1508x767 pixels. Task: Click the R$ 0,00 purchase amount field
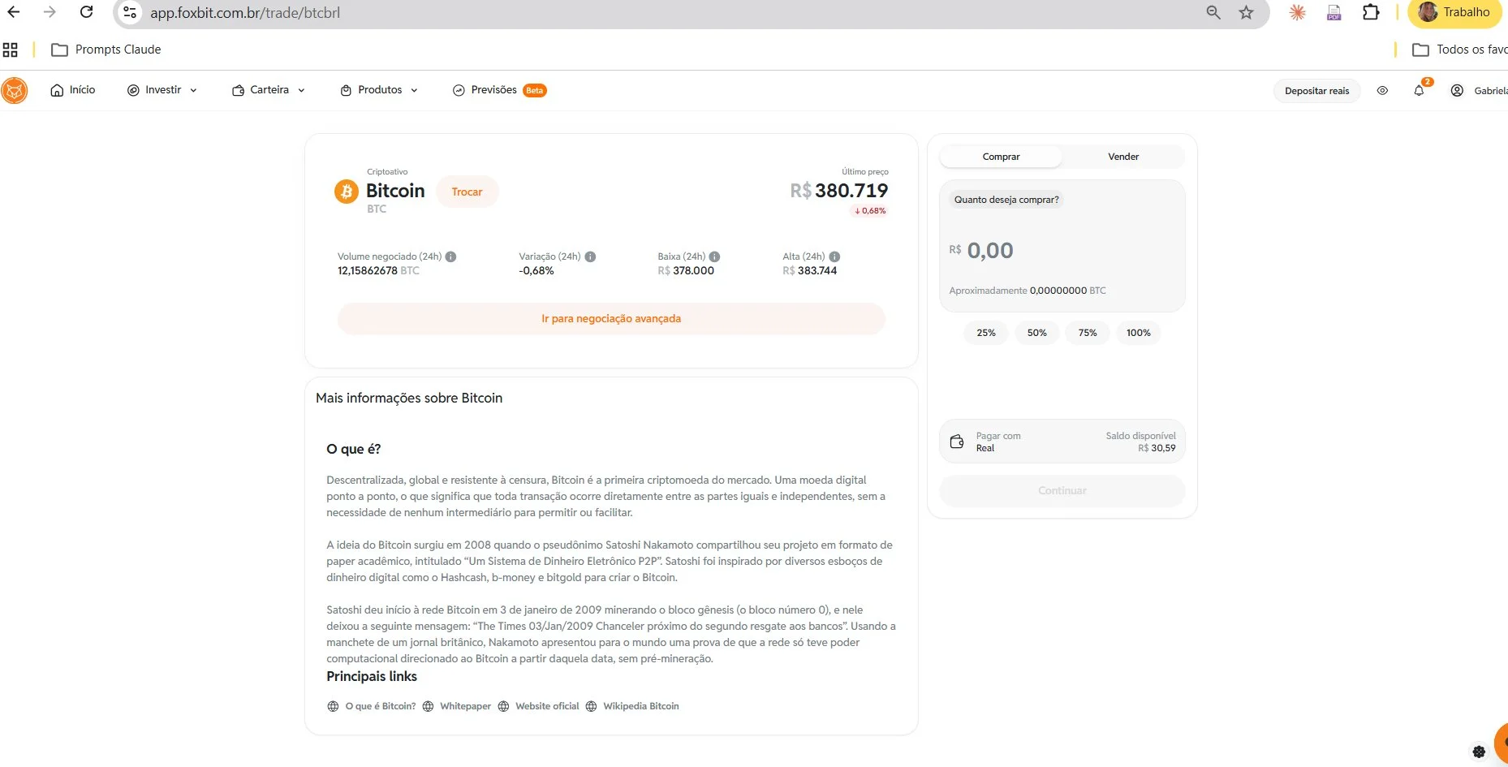(x=990, y=250)
